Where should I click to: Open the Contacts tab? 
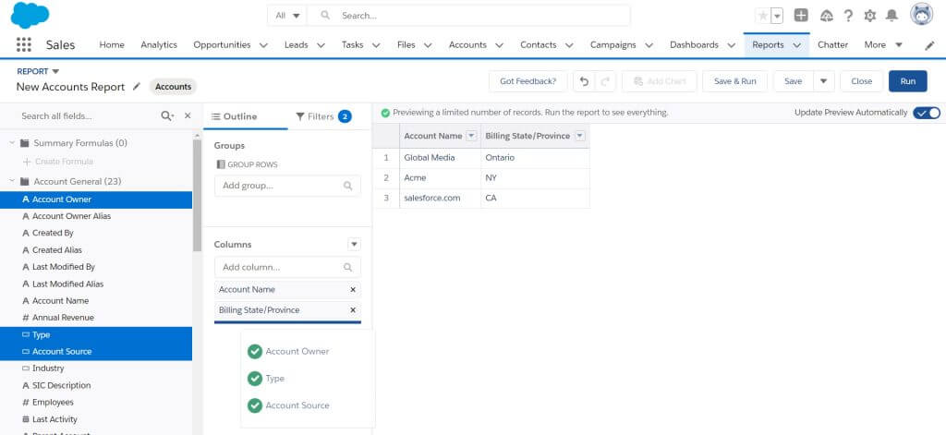click(x=539, y=44)
